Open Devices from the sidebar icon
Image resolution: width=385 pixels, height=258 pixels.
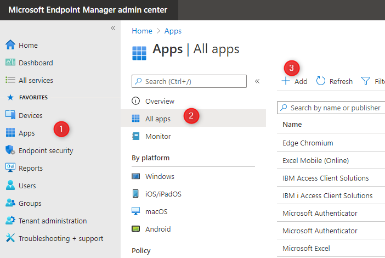tap(10, 115)
